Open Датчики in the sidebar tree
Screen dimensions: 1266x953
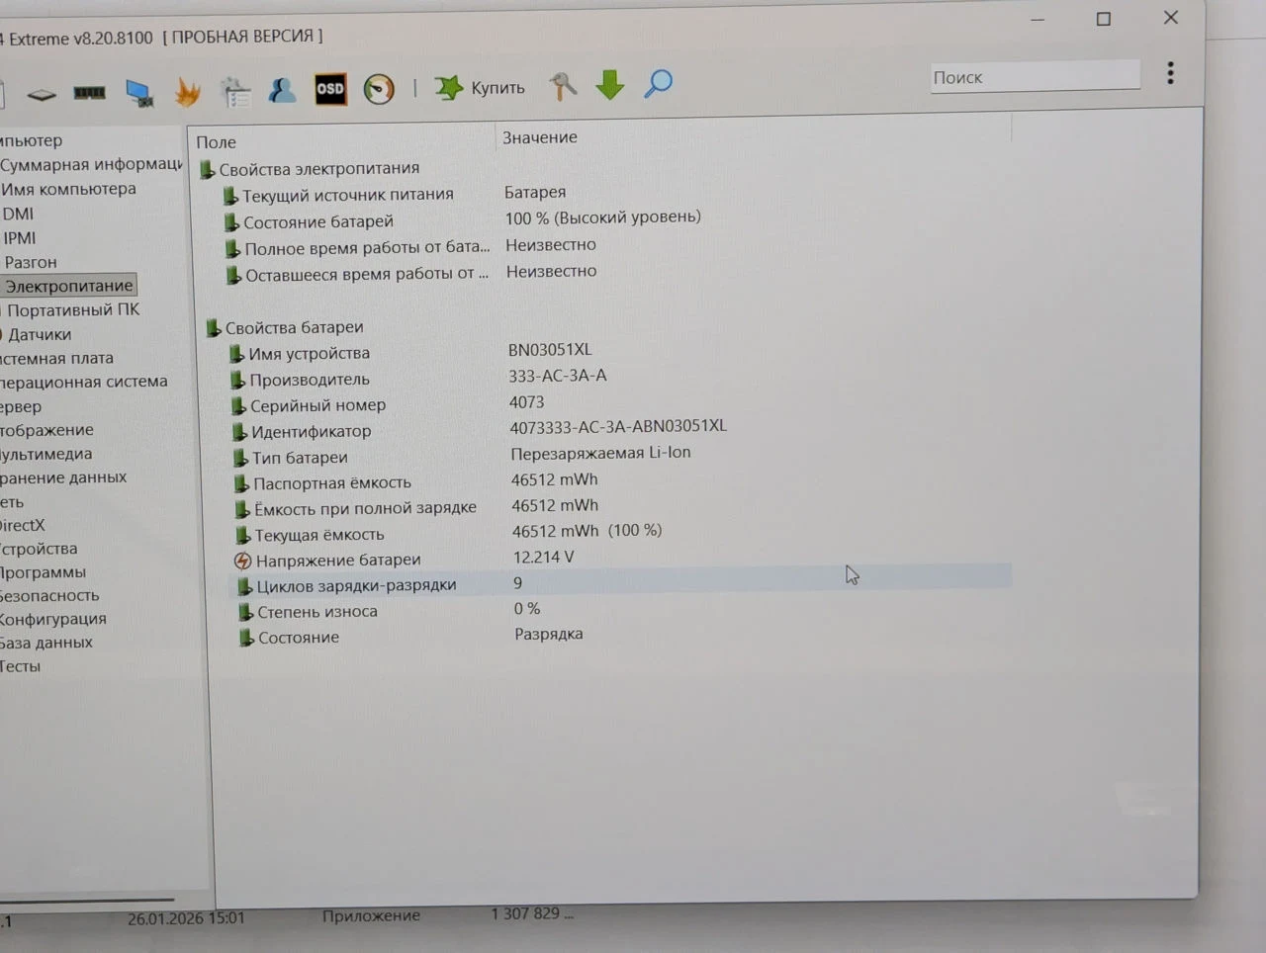point(40,334)
